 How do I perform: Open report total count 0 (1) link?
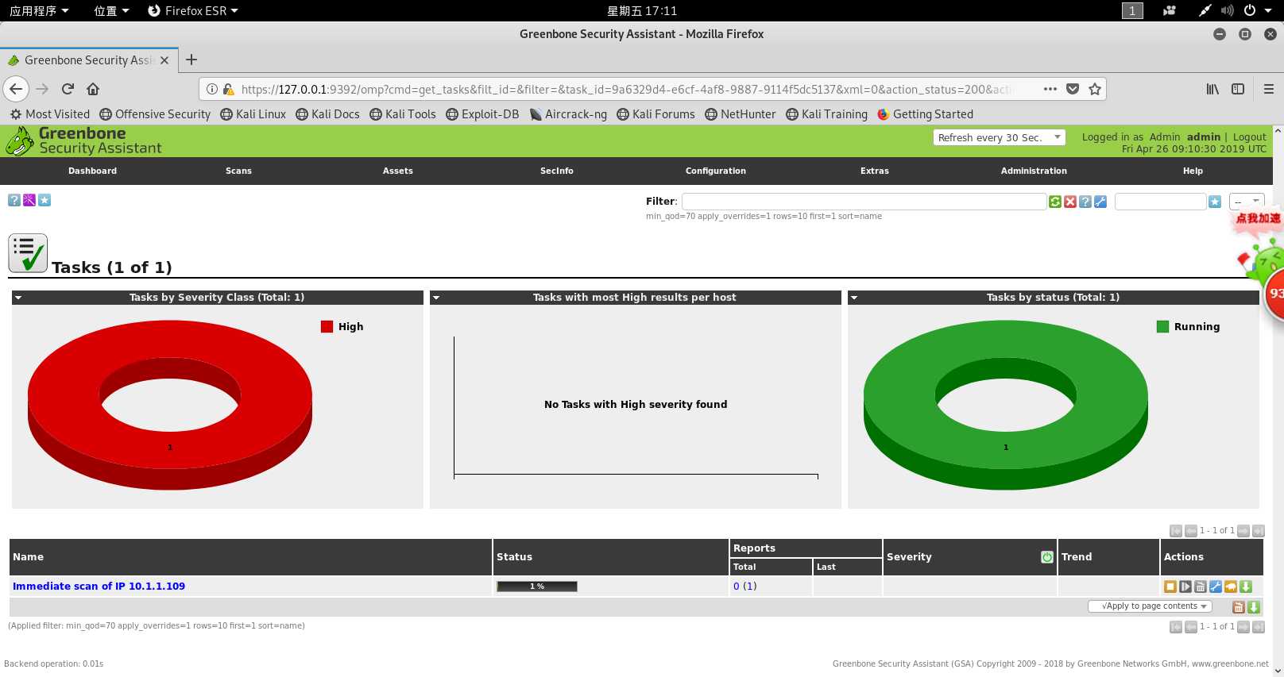tap(744, 587)
